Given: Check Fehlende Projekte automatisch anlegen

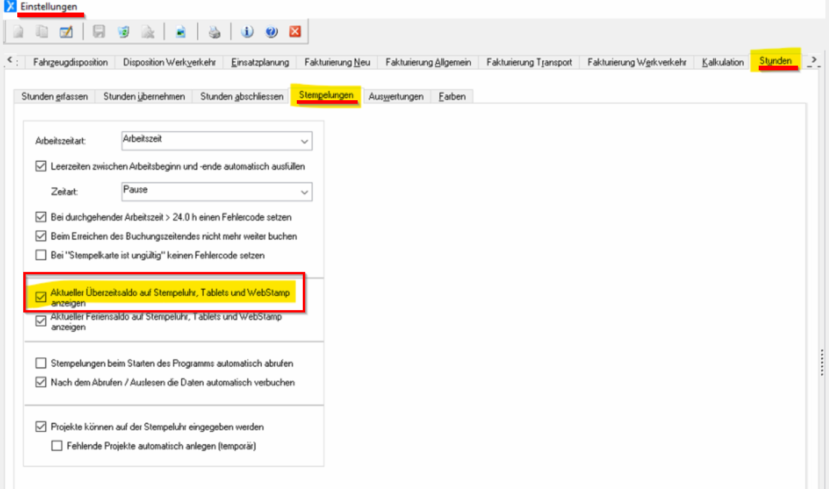Looking at the screenshot, I should [57, 445].
